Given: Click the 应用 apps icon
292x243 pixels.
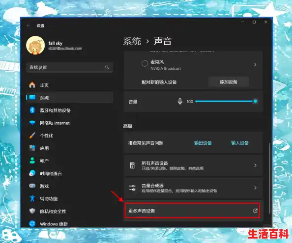Looking at the screenshot, I should pyautogui.click(x=32, y=148).
